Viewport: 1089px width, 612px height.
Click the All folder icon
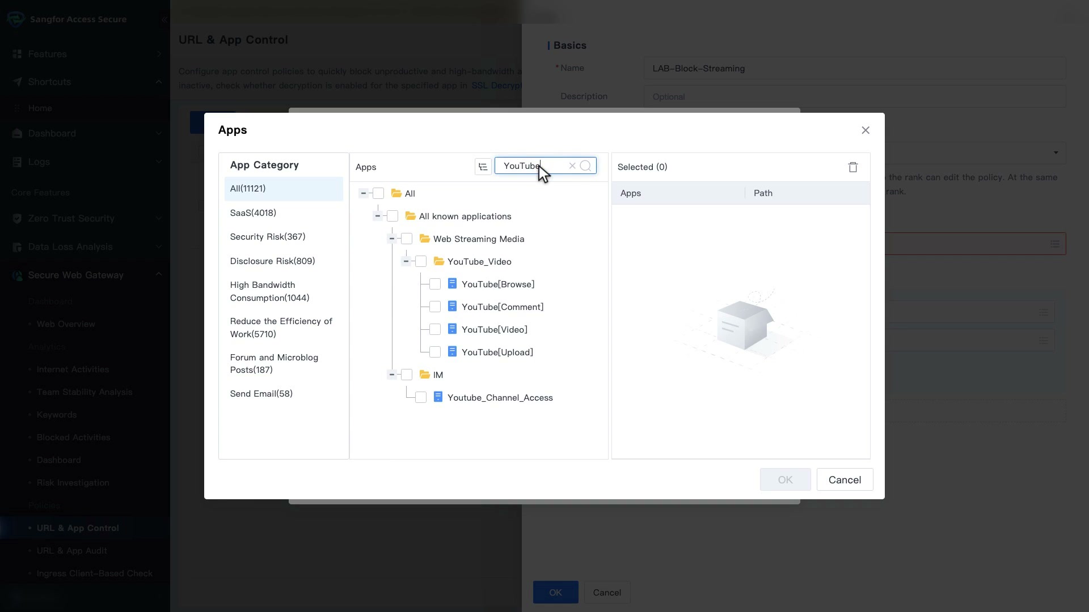[x=396, y=193]
